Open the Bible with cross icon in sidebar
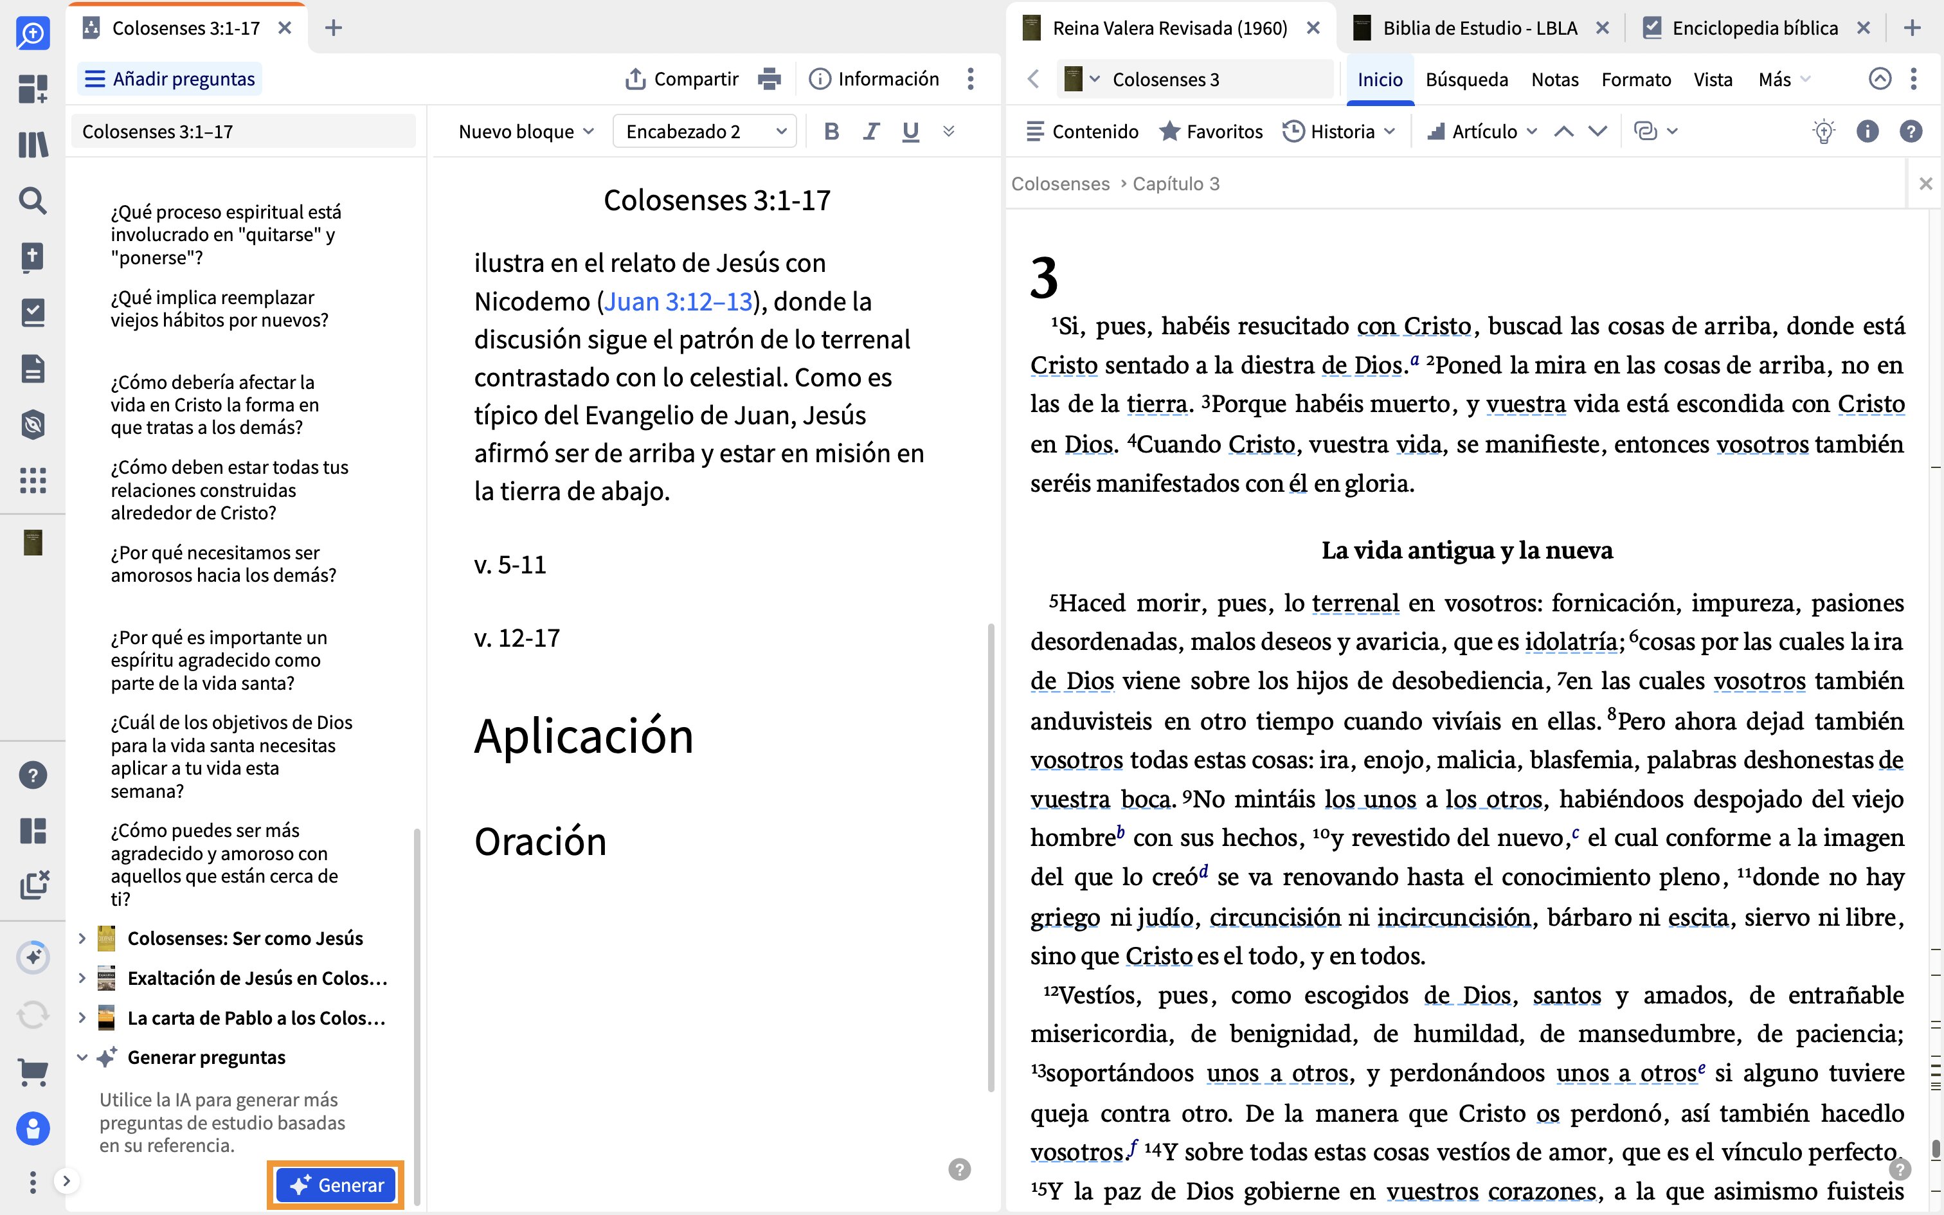The image size is (1944, 1215). [x=33, y=257]
